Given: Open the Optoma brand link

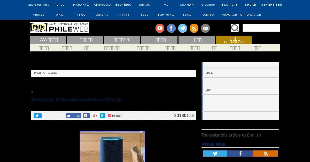Looking at the screenshot, I should click(102, 15).
